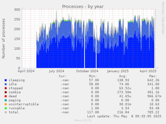Click the 200 y-axis tick label
The width and height of the screenshot is (166, 124).
(17, 29)
